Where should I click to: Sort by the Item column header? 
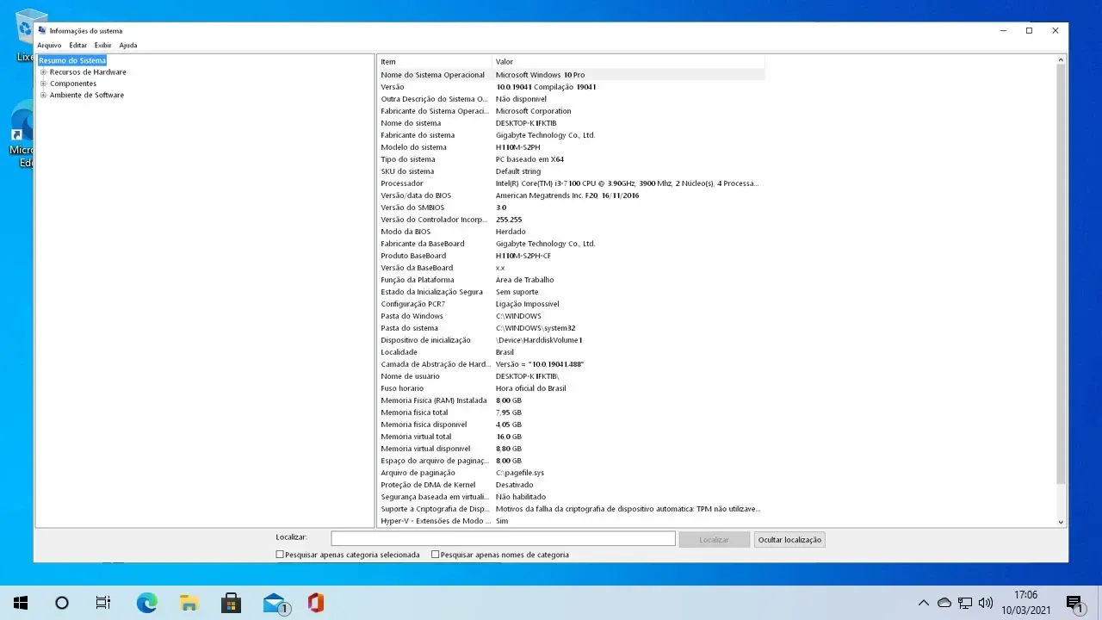[435, 62]
